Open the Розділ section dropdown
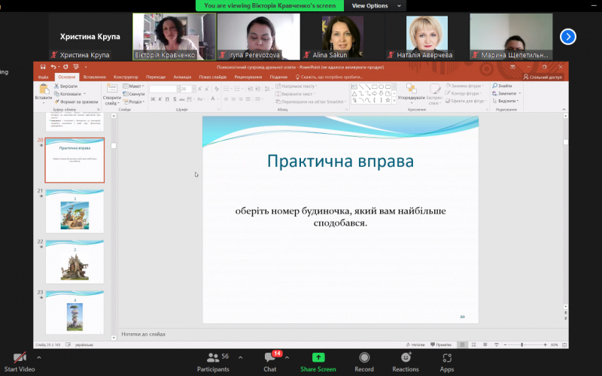 (x=134, y=102)
